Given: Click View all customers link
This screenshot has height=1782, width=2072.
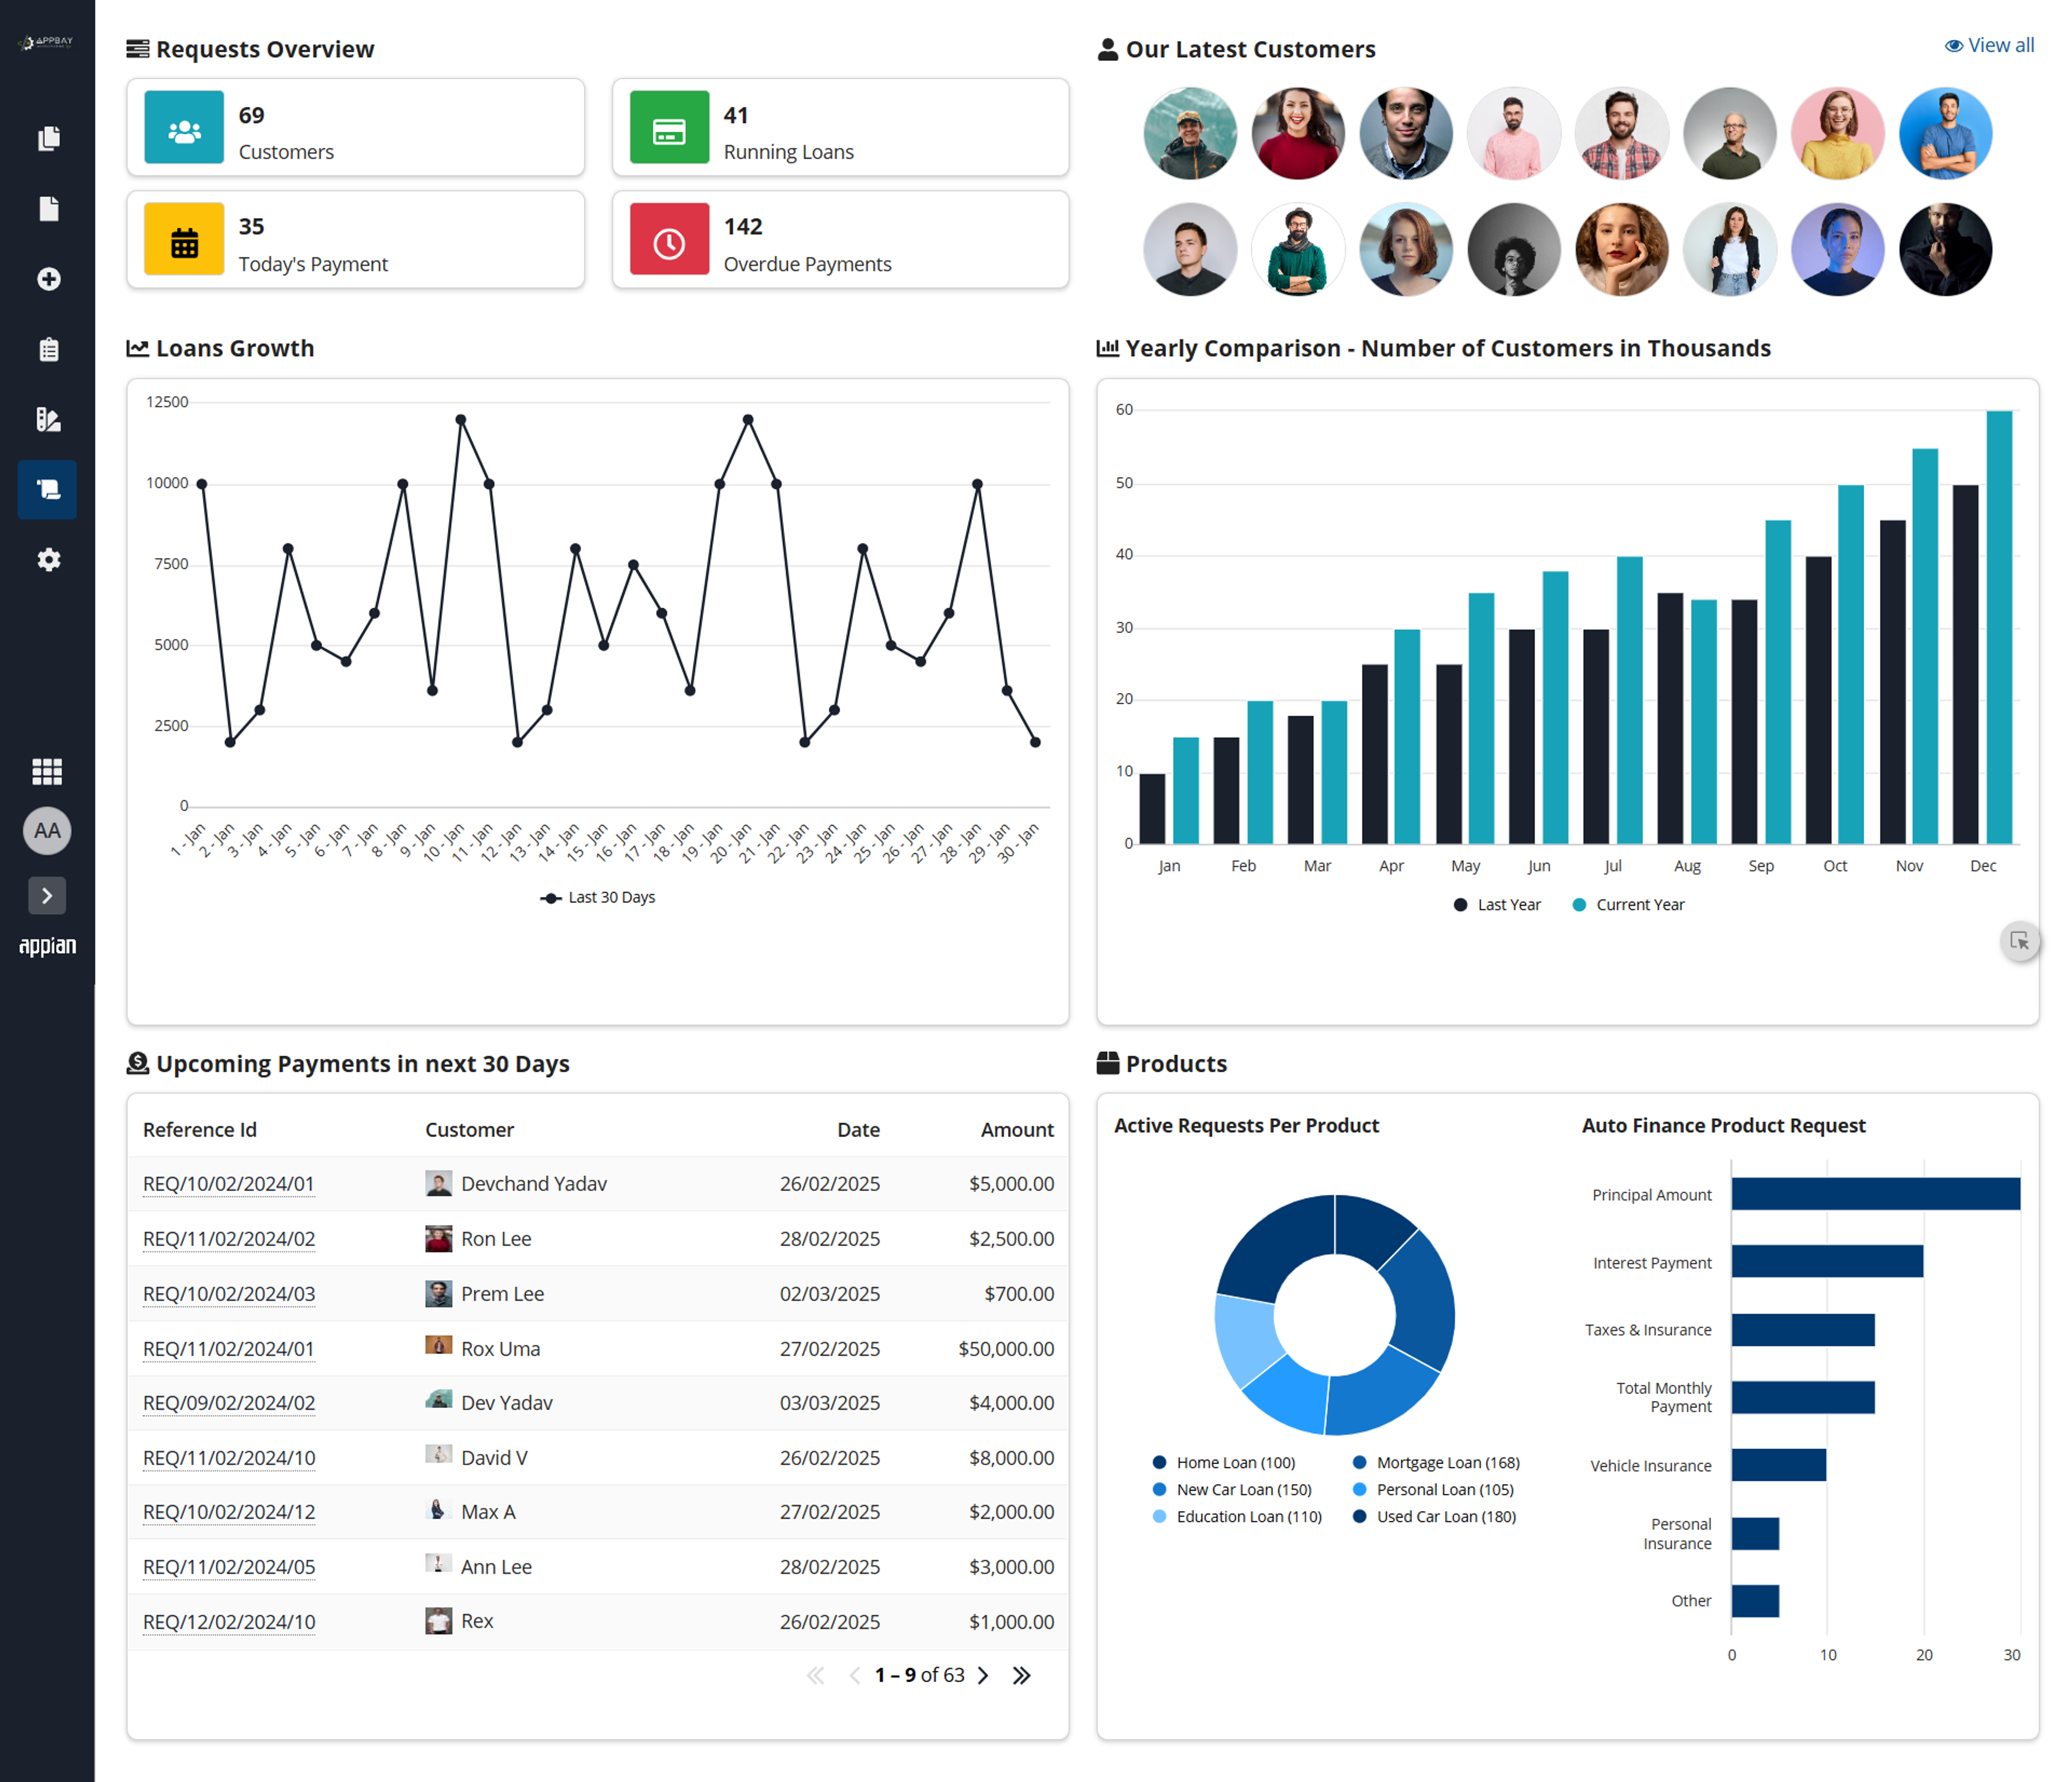Looking at the screenshot, I should (1989, 45).
